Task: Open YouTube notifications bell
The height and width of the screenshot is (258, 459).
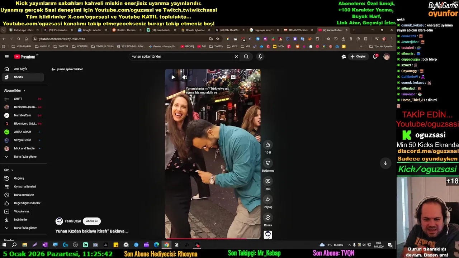Action: [375, 57]
